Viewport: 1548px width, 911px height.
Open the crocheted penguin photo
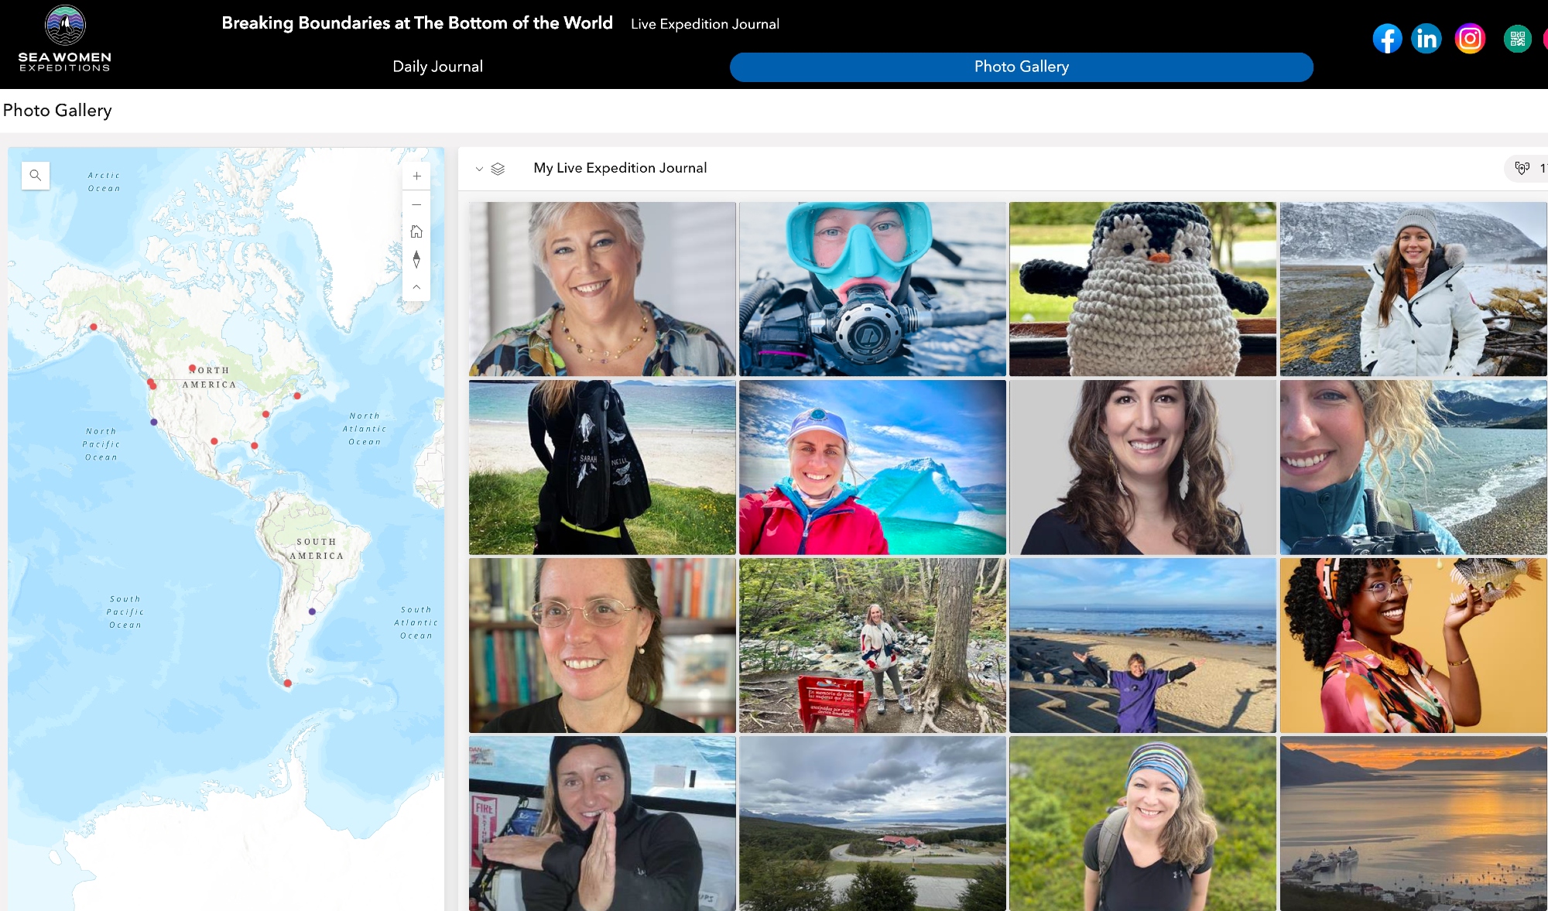click(x=1142, y=289)
